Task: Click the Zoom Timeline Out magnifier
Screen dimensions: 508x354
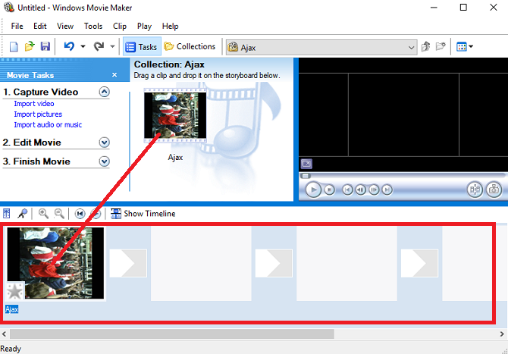Action: 59,214
